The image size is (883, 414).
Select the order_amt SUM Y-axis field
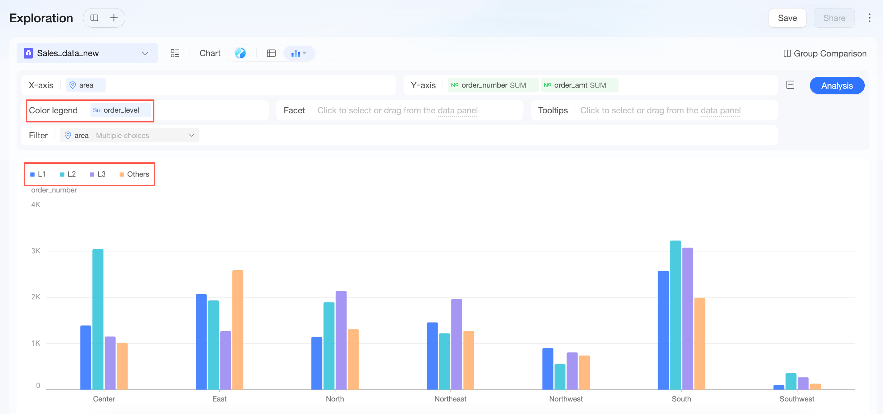pyautogui.click(x=579, y=85)
